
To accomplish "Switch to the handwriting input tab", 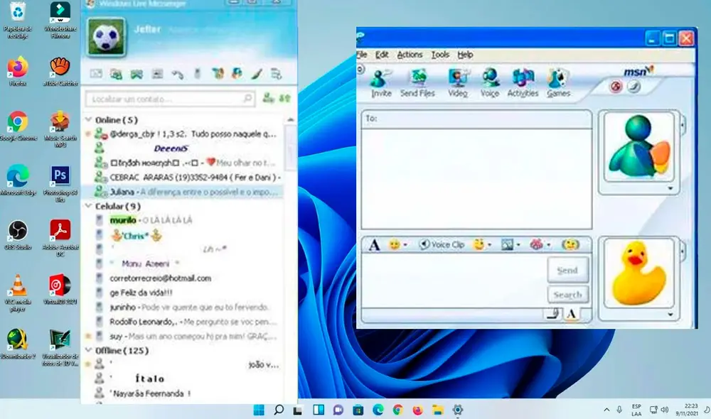I will coord(552,313).
